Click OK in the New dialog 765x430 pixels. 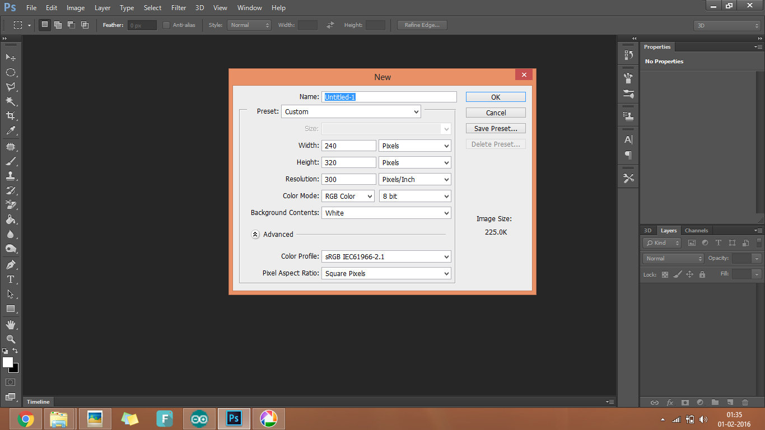click(x=496, y=97)
